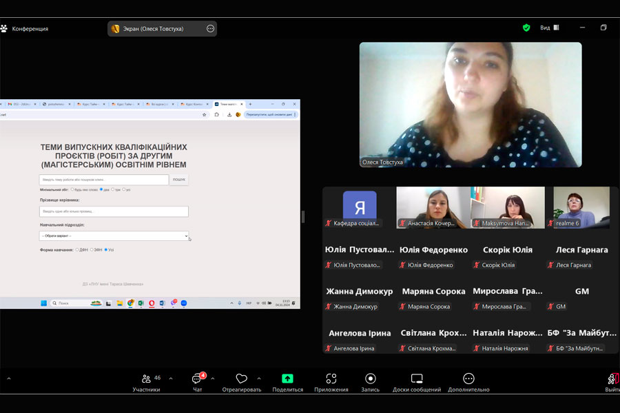Expand arrow next to Чат
The height and width of the screenshot is (413, 620).
coord(213,379)
